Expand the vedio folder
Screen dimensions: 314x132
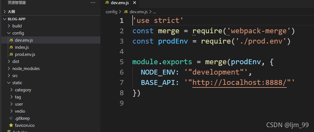51,111
